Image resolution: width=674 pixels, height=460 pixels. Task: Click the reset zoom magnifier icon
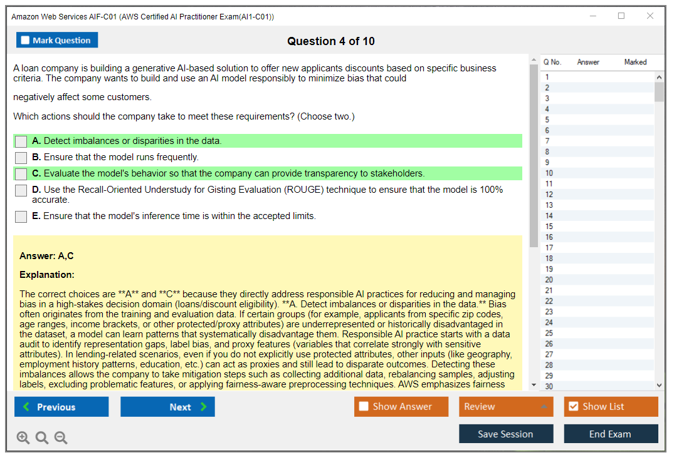point(42,437)
